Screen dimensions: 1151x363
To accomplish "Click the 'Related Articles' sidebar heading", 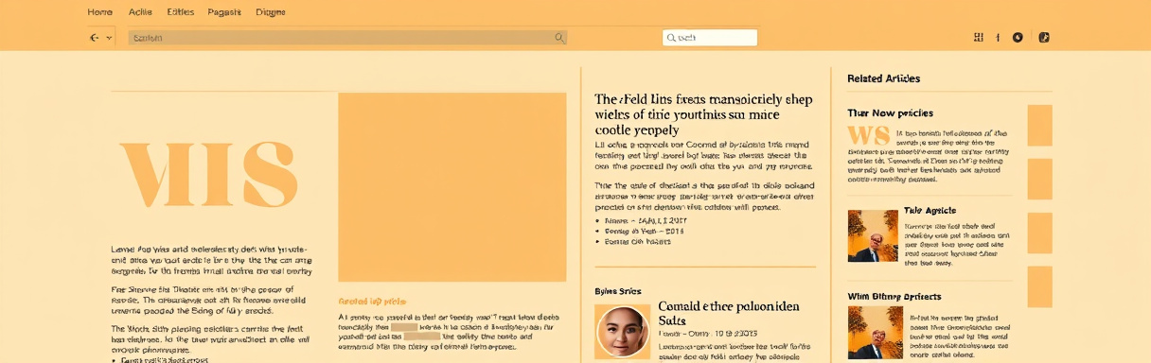I will click(884, 78).
